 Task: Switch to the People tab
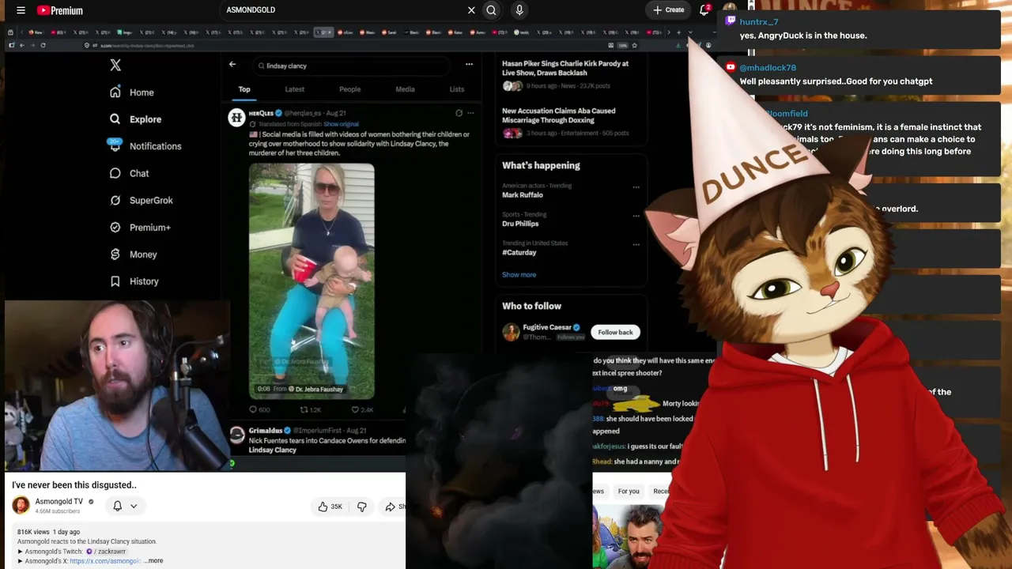(349, 89)
